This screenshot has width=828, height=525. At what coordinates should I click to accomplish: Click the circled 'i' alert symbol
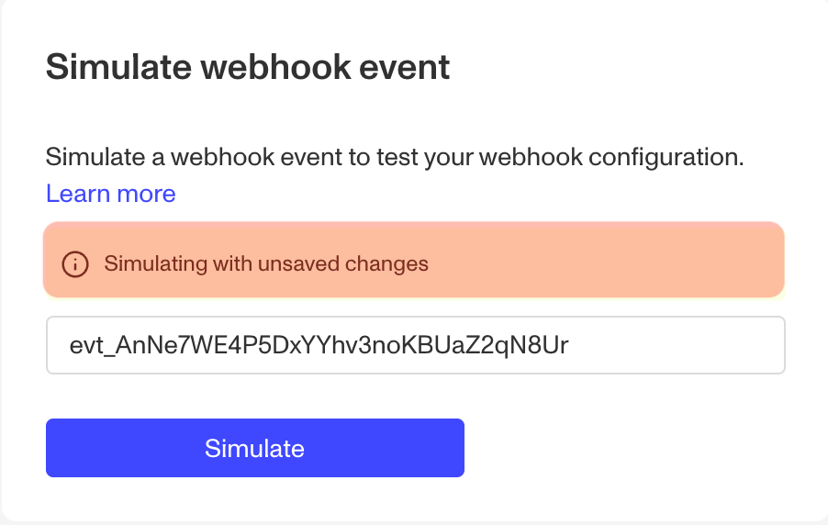tap(75, 263)
